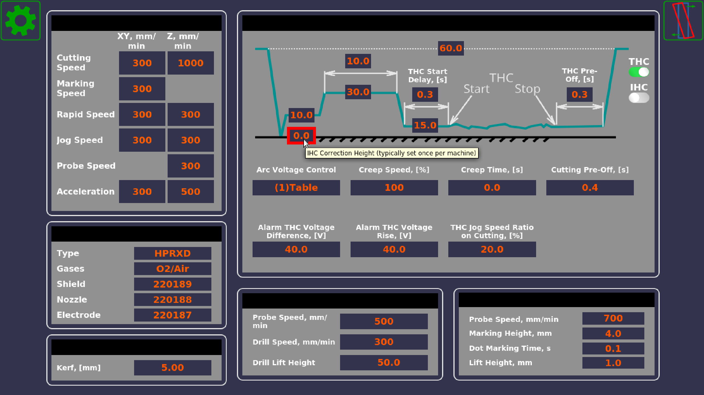The image size is (704, 395).
Task: Click the rotated rectangle alignment icon
Action: point(683,20)
